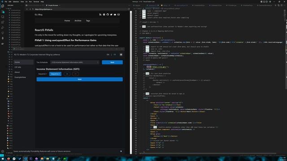Switch R2-T2 app language to EN
Image resolution: width=287 pixels, height=161 pixels.
coord(108,55)
